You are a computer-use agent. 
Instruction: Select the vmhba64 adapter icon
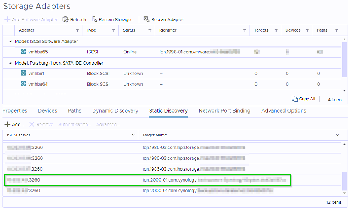pos(24,84)
